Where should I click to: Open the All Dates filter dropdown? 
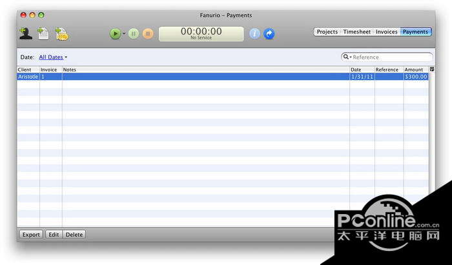click(53, 57)
